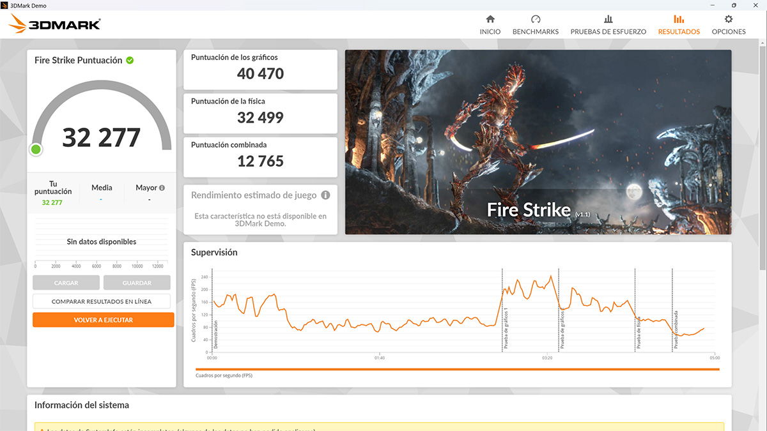Click the home icon above Inicio

(490, 19)
